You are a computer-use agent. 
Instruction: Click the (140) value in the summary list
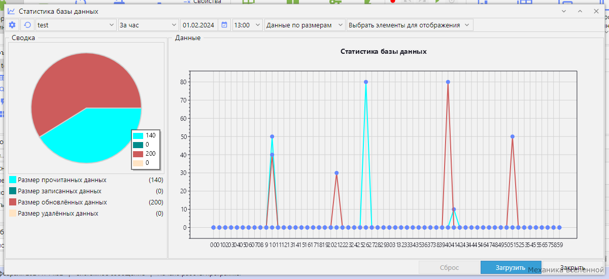coord(156,180)
